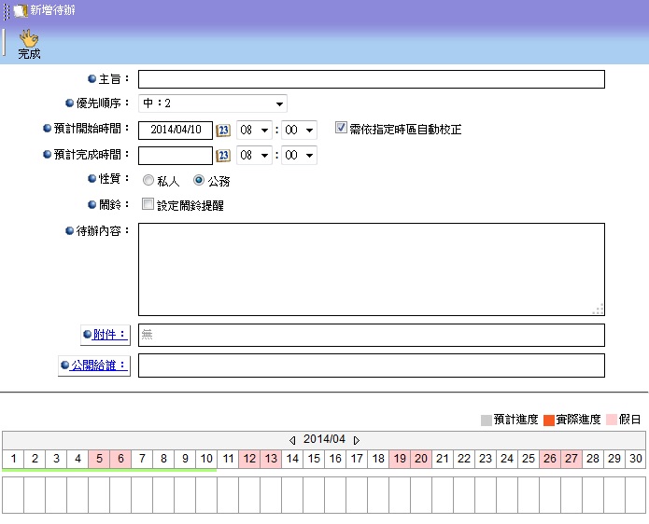Viewport: 649px width, 524px height.
Task: Click the 預計完成時間 date field
Action: pyautogui.click(x=176, y=156)
